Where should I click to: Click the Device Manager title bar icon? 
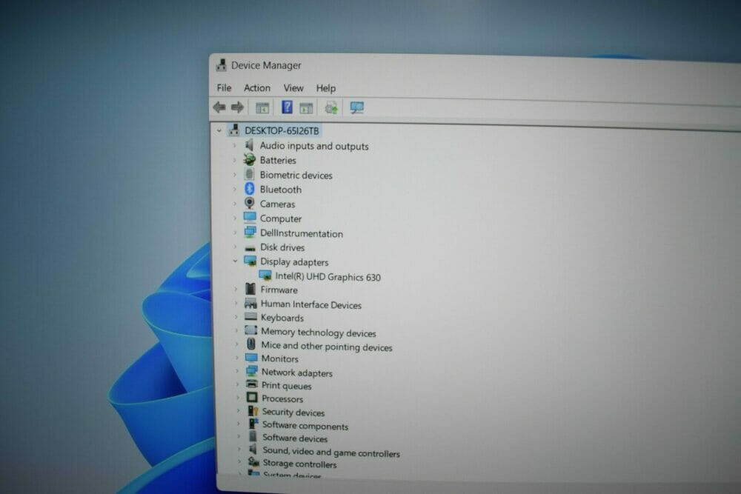(221, 64)
